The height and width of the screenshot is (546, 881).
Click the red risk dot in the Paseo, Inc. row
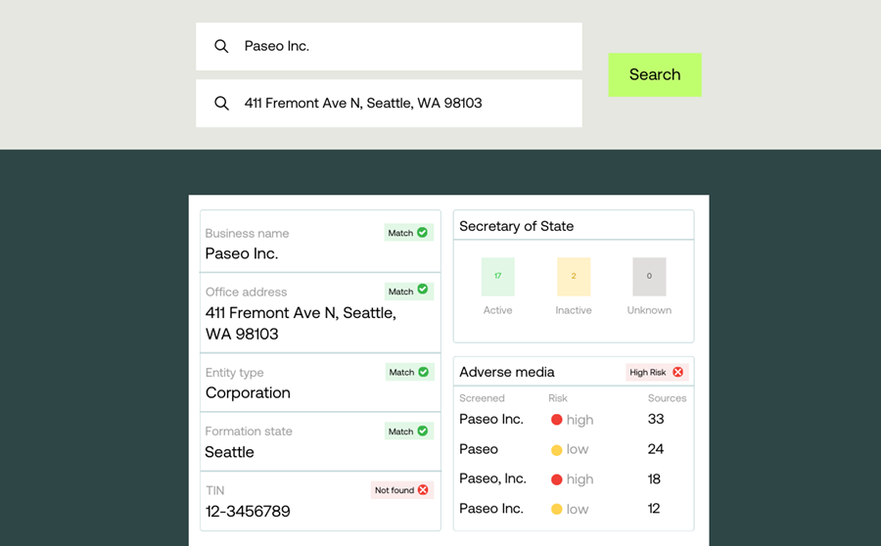tap(557, 479)
